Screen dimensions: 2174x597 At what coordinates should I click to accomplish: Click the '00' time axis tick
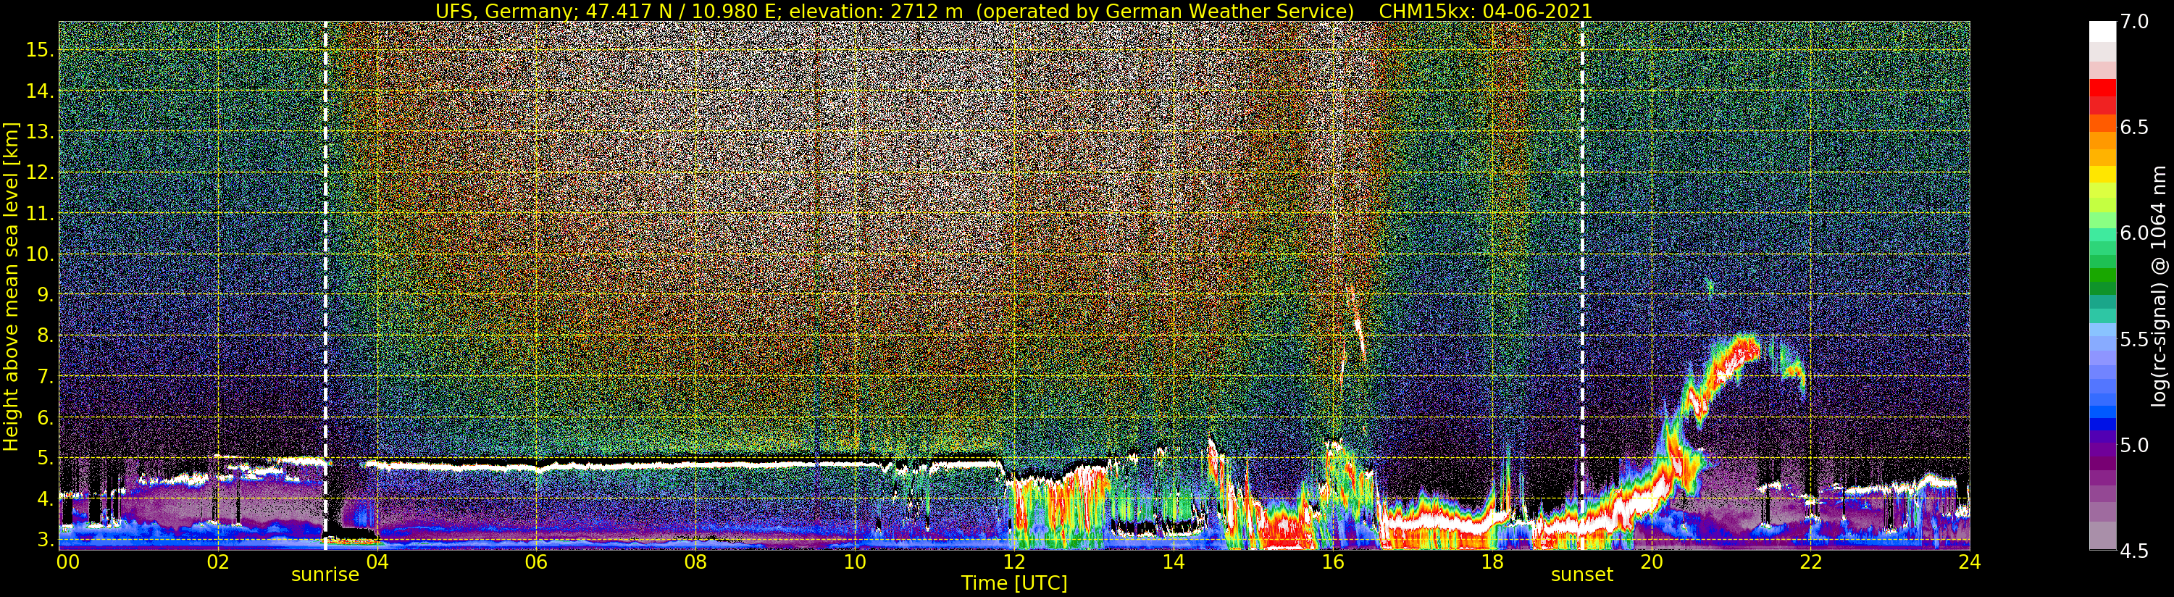[x=67, y=562]
